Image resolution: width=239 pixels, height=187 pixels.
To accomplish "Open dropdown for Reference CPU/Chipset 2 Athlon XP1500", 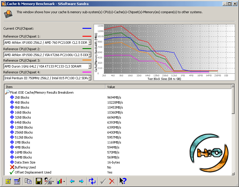I will (x=90, y=55).
